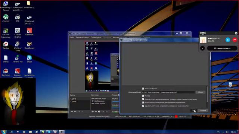Add a new source with plus icon

click(93, 112)
